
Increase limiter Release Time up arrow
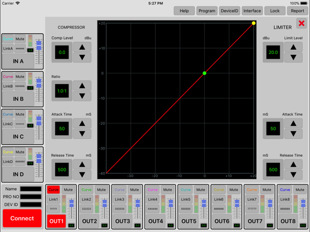pos(294,165)
